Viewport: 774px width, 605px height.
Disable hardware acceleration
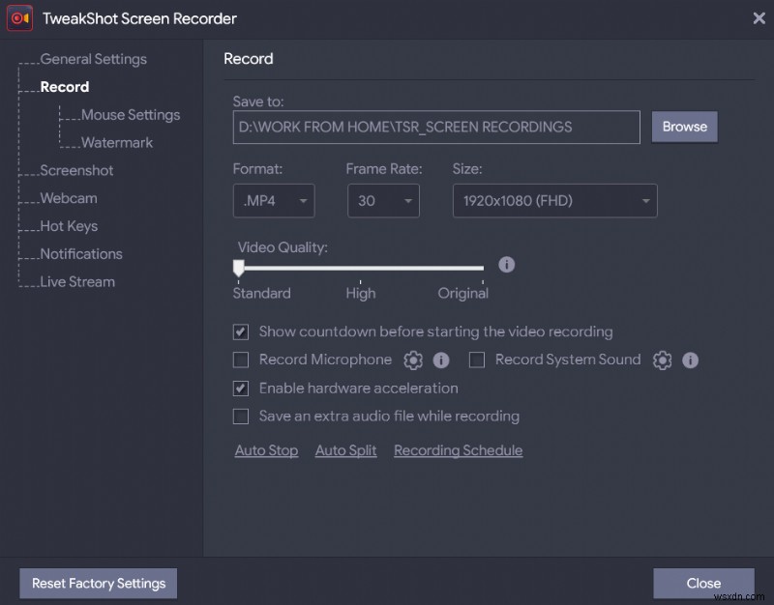(x=241, y=388)
